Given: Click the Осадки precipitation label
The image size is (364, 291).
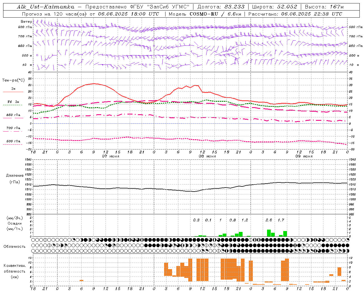Looking at the screenshot, I should [x=15, y=223].
